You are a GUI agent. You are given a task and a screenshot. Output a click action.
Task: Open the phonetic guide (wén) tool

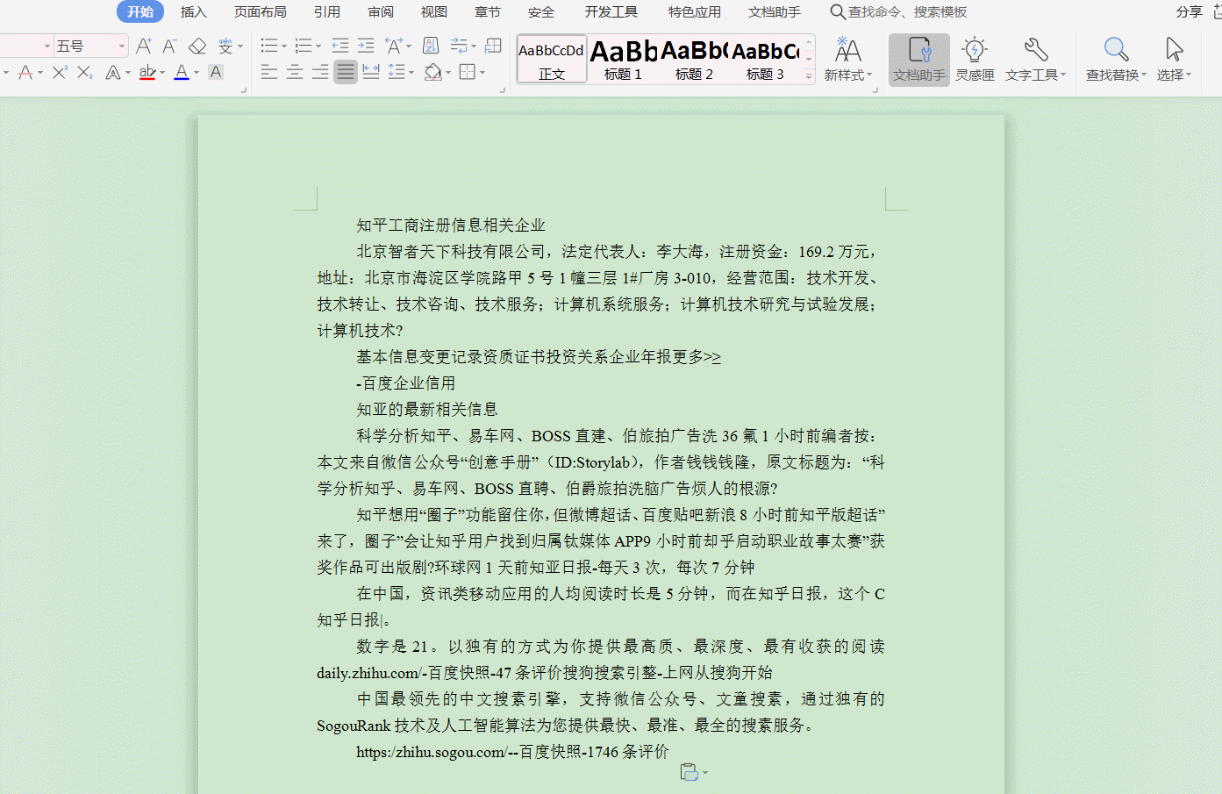[226, 46]
